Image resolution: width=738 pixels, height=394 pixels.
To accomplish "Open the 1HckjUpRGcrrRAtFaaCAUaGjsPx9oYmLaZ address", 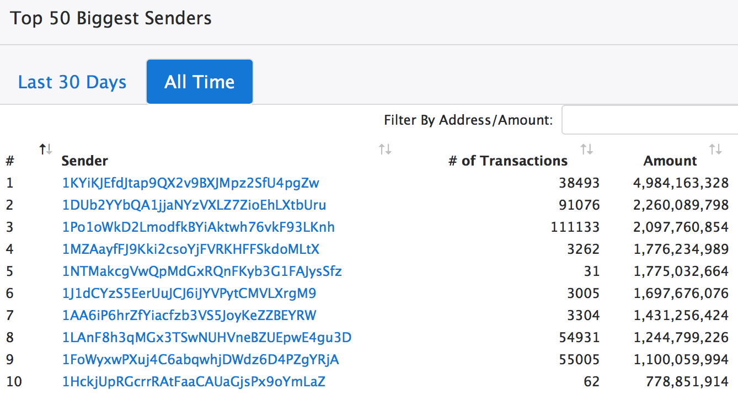I will 194,382.
